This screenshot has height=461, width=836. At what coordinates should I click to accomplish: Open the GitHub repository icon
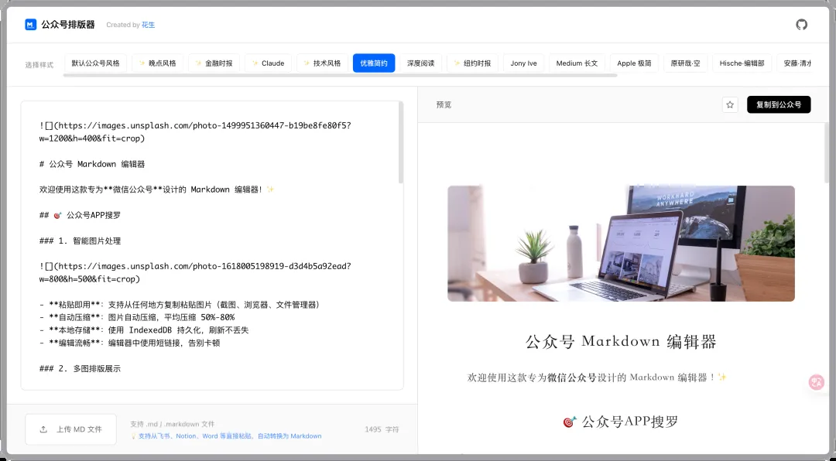(x=801, y=25)
